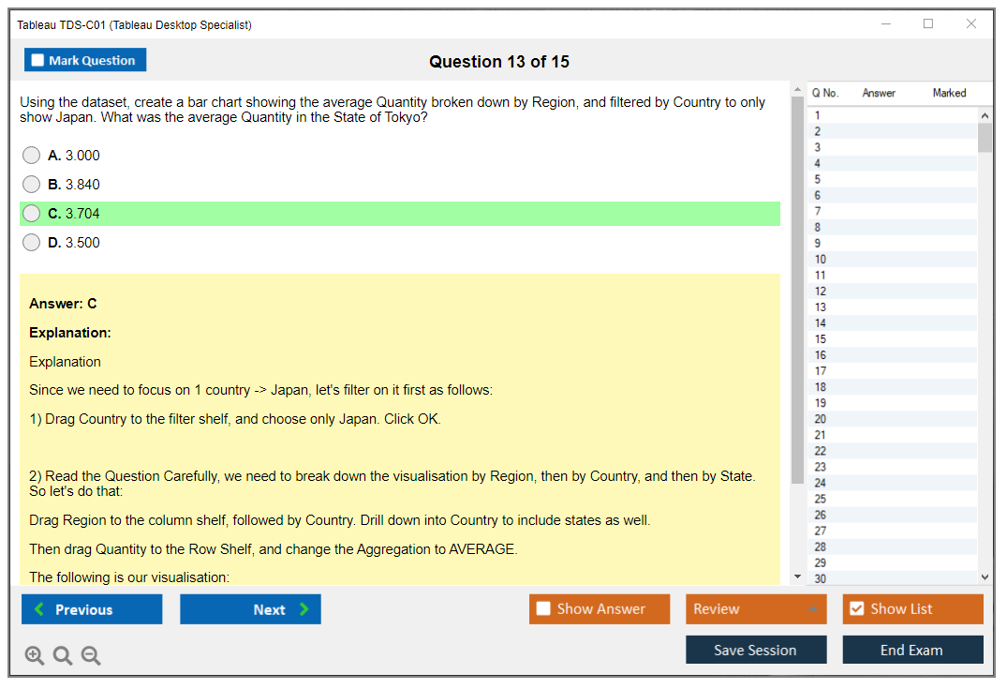This screenshot has width=1007, height=689.
Task: Select question 20 in the question list
Action: click(821, 419)
